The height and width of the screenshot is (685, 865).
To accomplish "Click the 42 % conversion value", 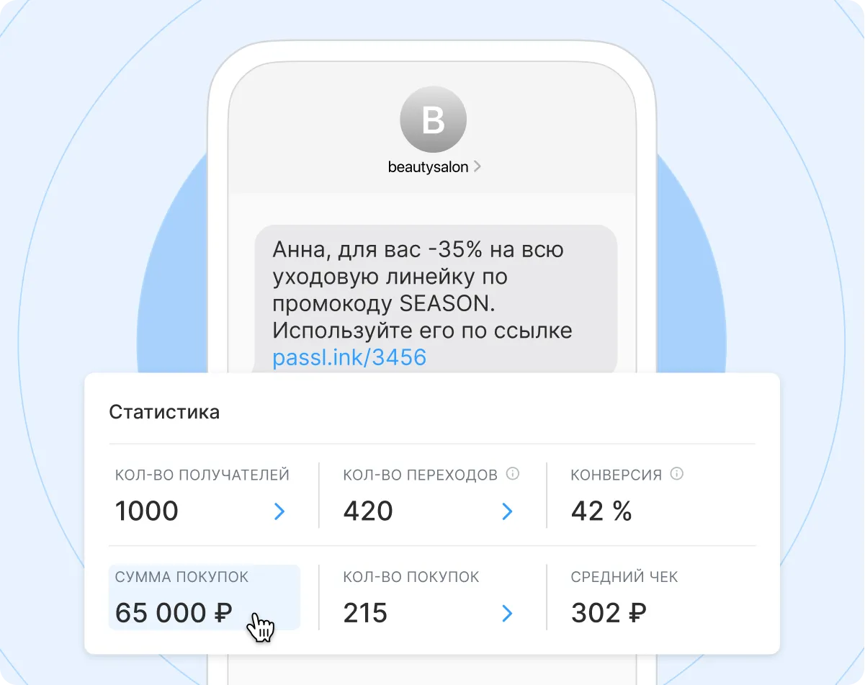I will coord(599,511).
